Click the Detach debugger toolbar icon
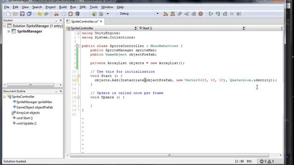 (238, 14)
